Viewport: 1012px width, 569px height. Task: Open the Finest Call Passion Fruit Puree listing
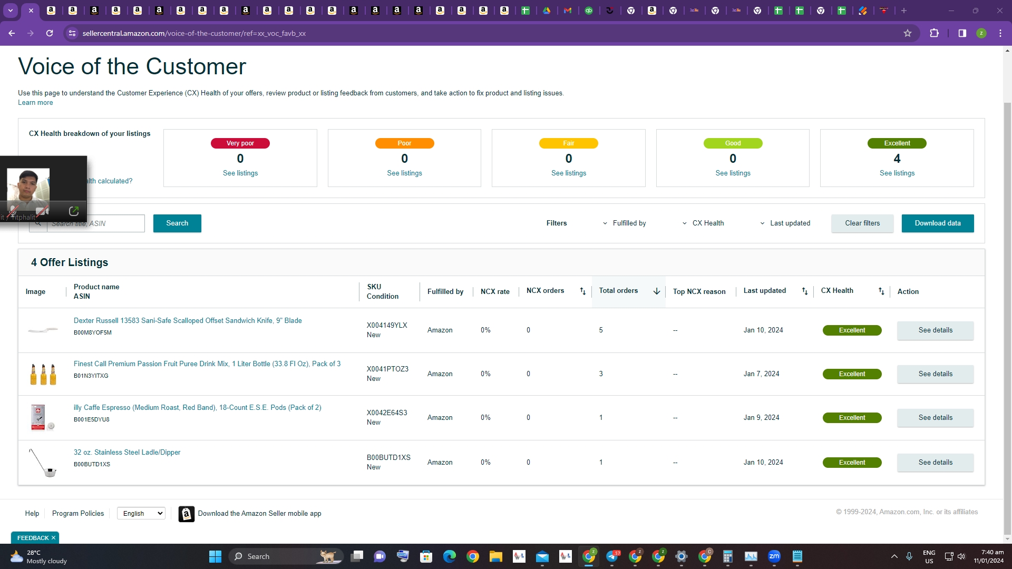207,364
